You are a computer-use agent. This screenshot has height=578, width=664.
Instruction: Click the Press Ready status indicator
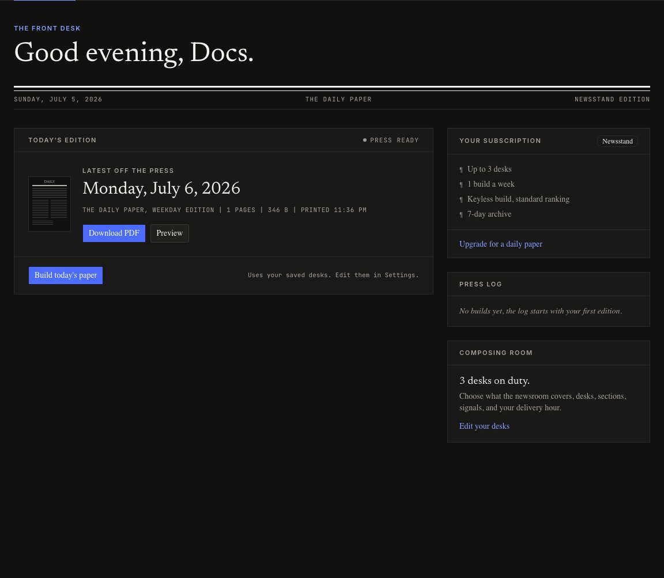pyautogui.click(x=391, y=140)
